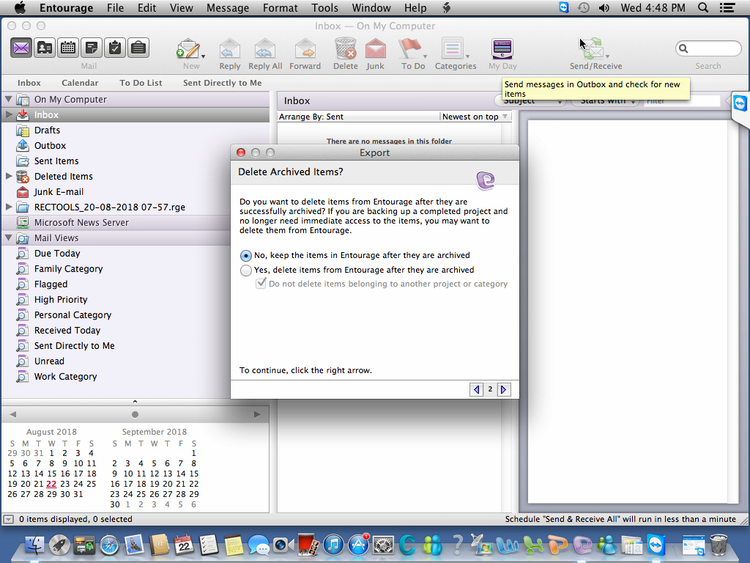This screenshot has width=750, height=563.
Task: Click the Forward toolbar icon
Action: [305, 49]
